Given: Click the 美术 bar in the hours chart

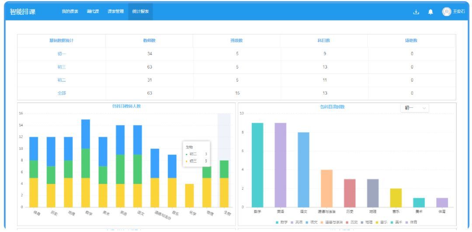Looking at the screenshot, I should click(x=419, y=202).
